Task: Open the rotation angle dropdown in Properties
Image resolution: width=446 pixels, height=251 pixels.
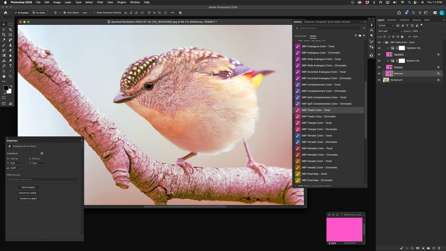Action: click(x=20, y=168)
